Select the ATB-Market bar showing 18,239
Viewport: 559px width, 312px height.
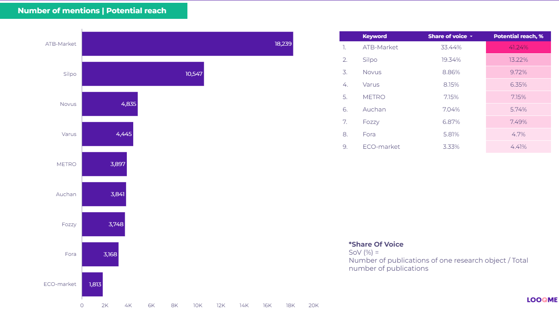[x=187, y=44]
